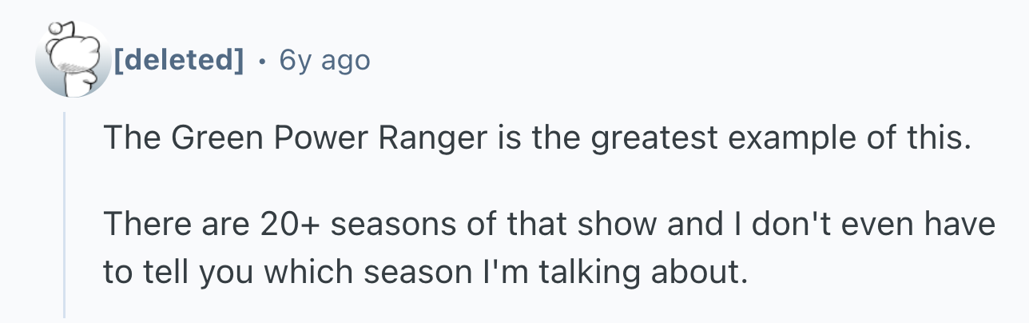Image resolution: width=1029 pixels, height=323 pixels.
Task: Click the 'There are 20+ seasons' paragraph
Action: tap(549, 249)
